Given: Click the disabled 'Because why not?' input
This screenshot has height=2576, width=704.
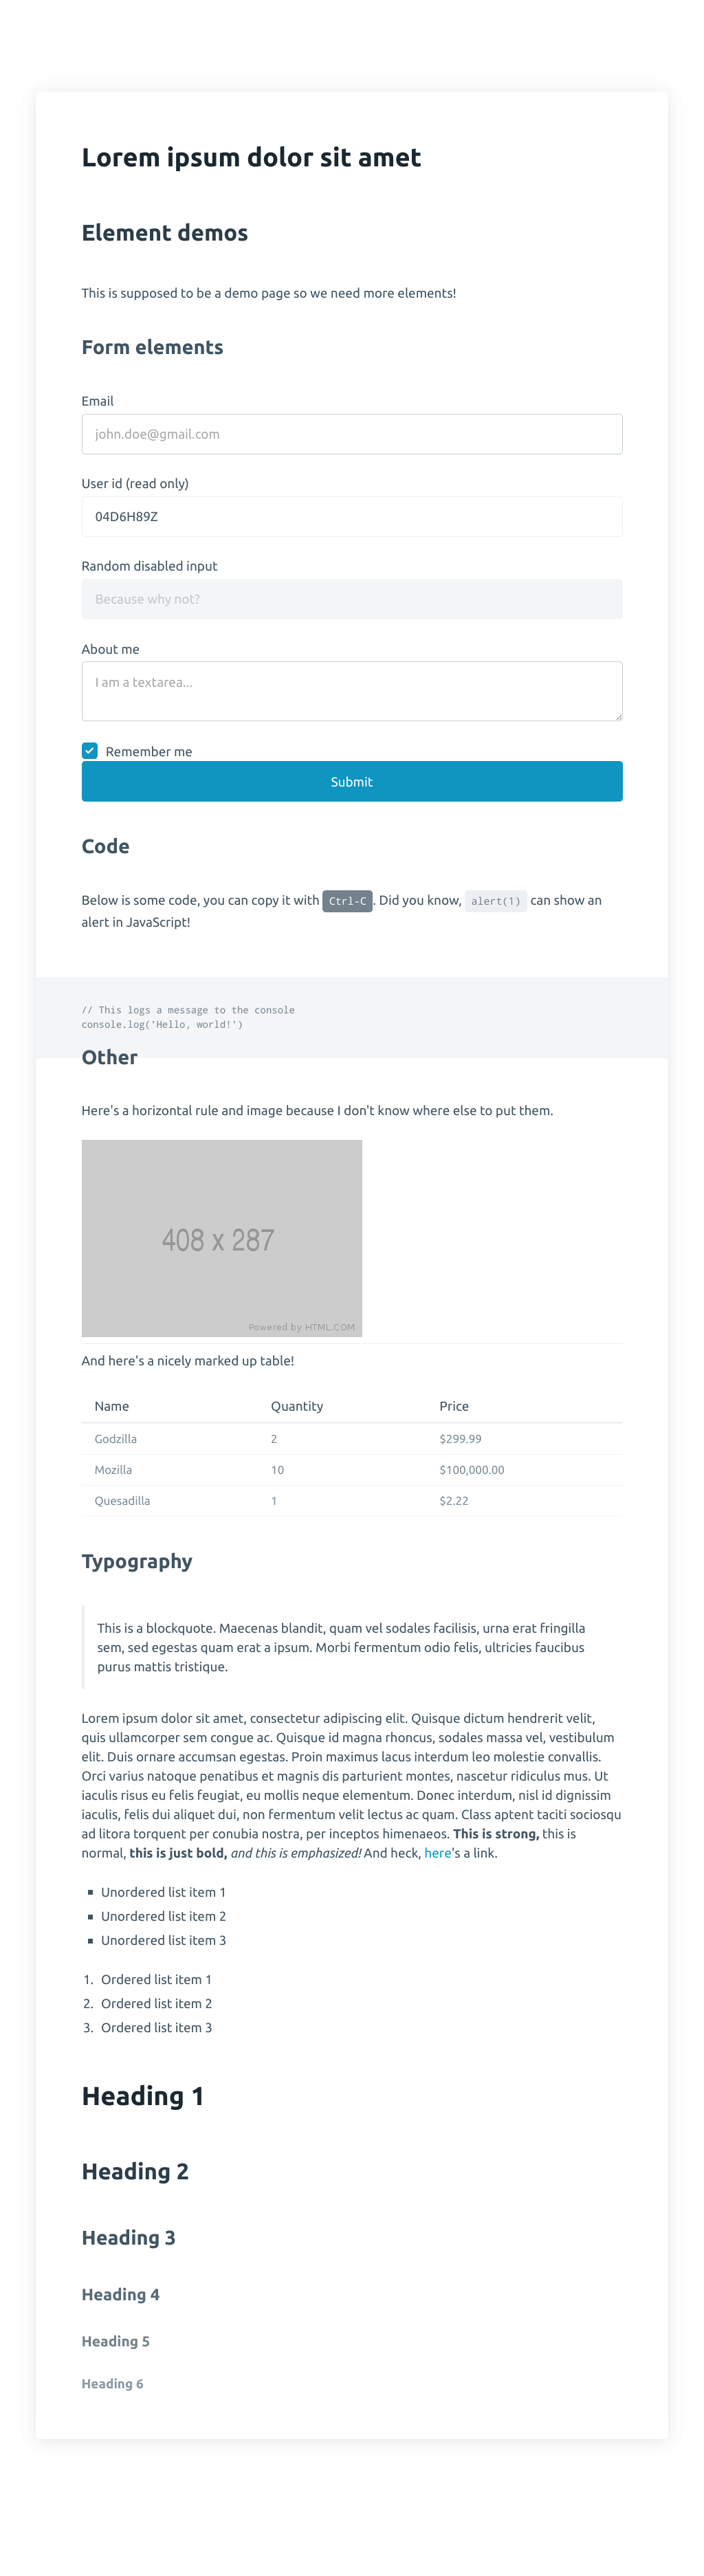Looking at the screenshot, I should coord(351,599).
